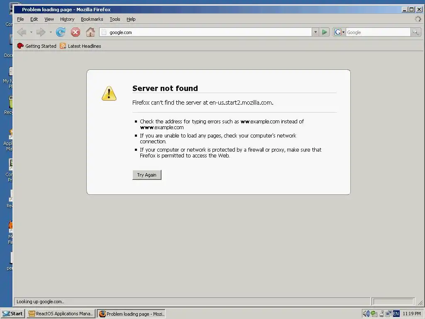Image resolution: width=425 pixels, height=319 pixels.
Task: Go back with the Back arrow button
Action: pos(22,32)
